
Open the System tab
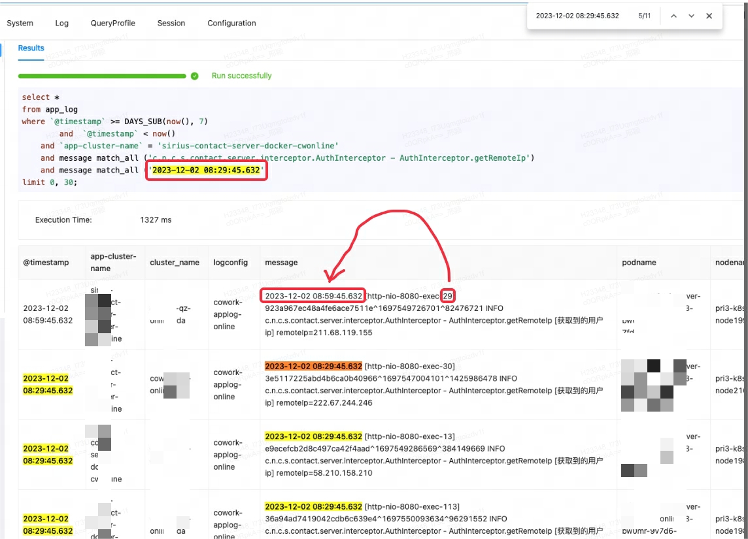[20, 23]
